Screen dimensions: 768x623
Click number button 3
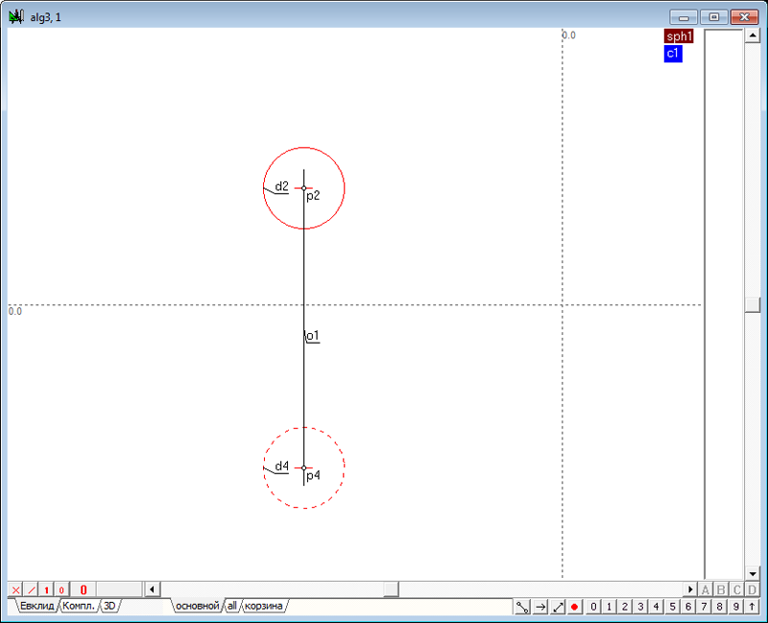pyautogui.click(x=640, y=607)
